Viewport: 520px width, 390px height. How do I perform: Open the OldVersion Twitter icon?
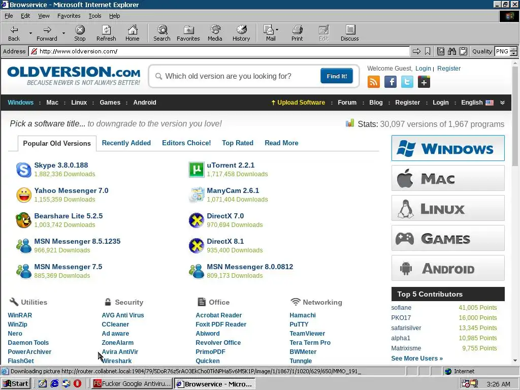(x=407, y=82)
